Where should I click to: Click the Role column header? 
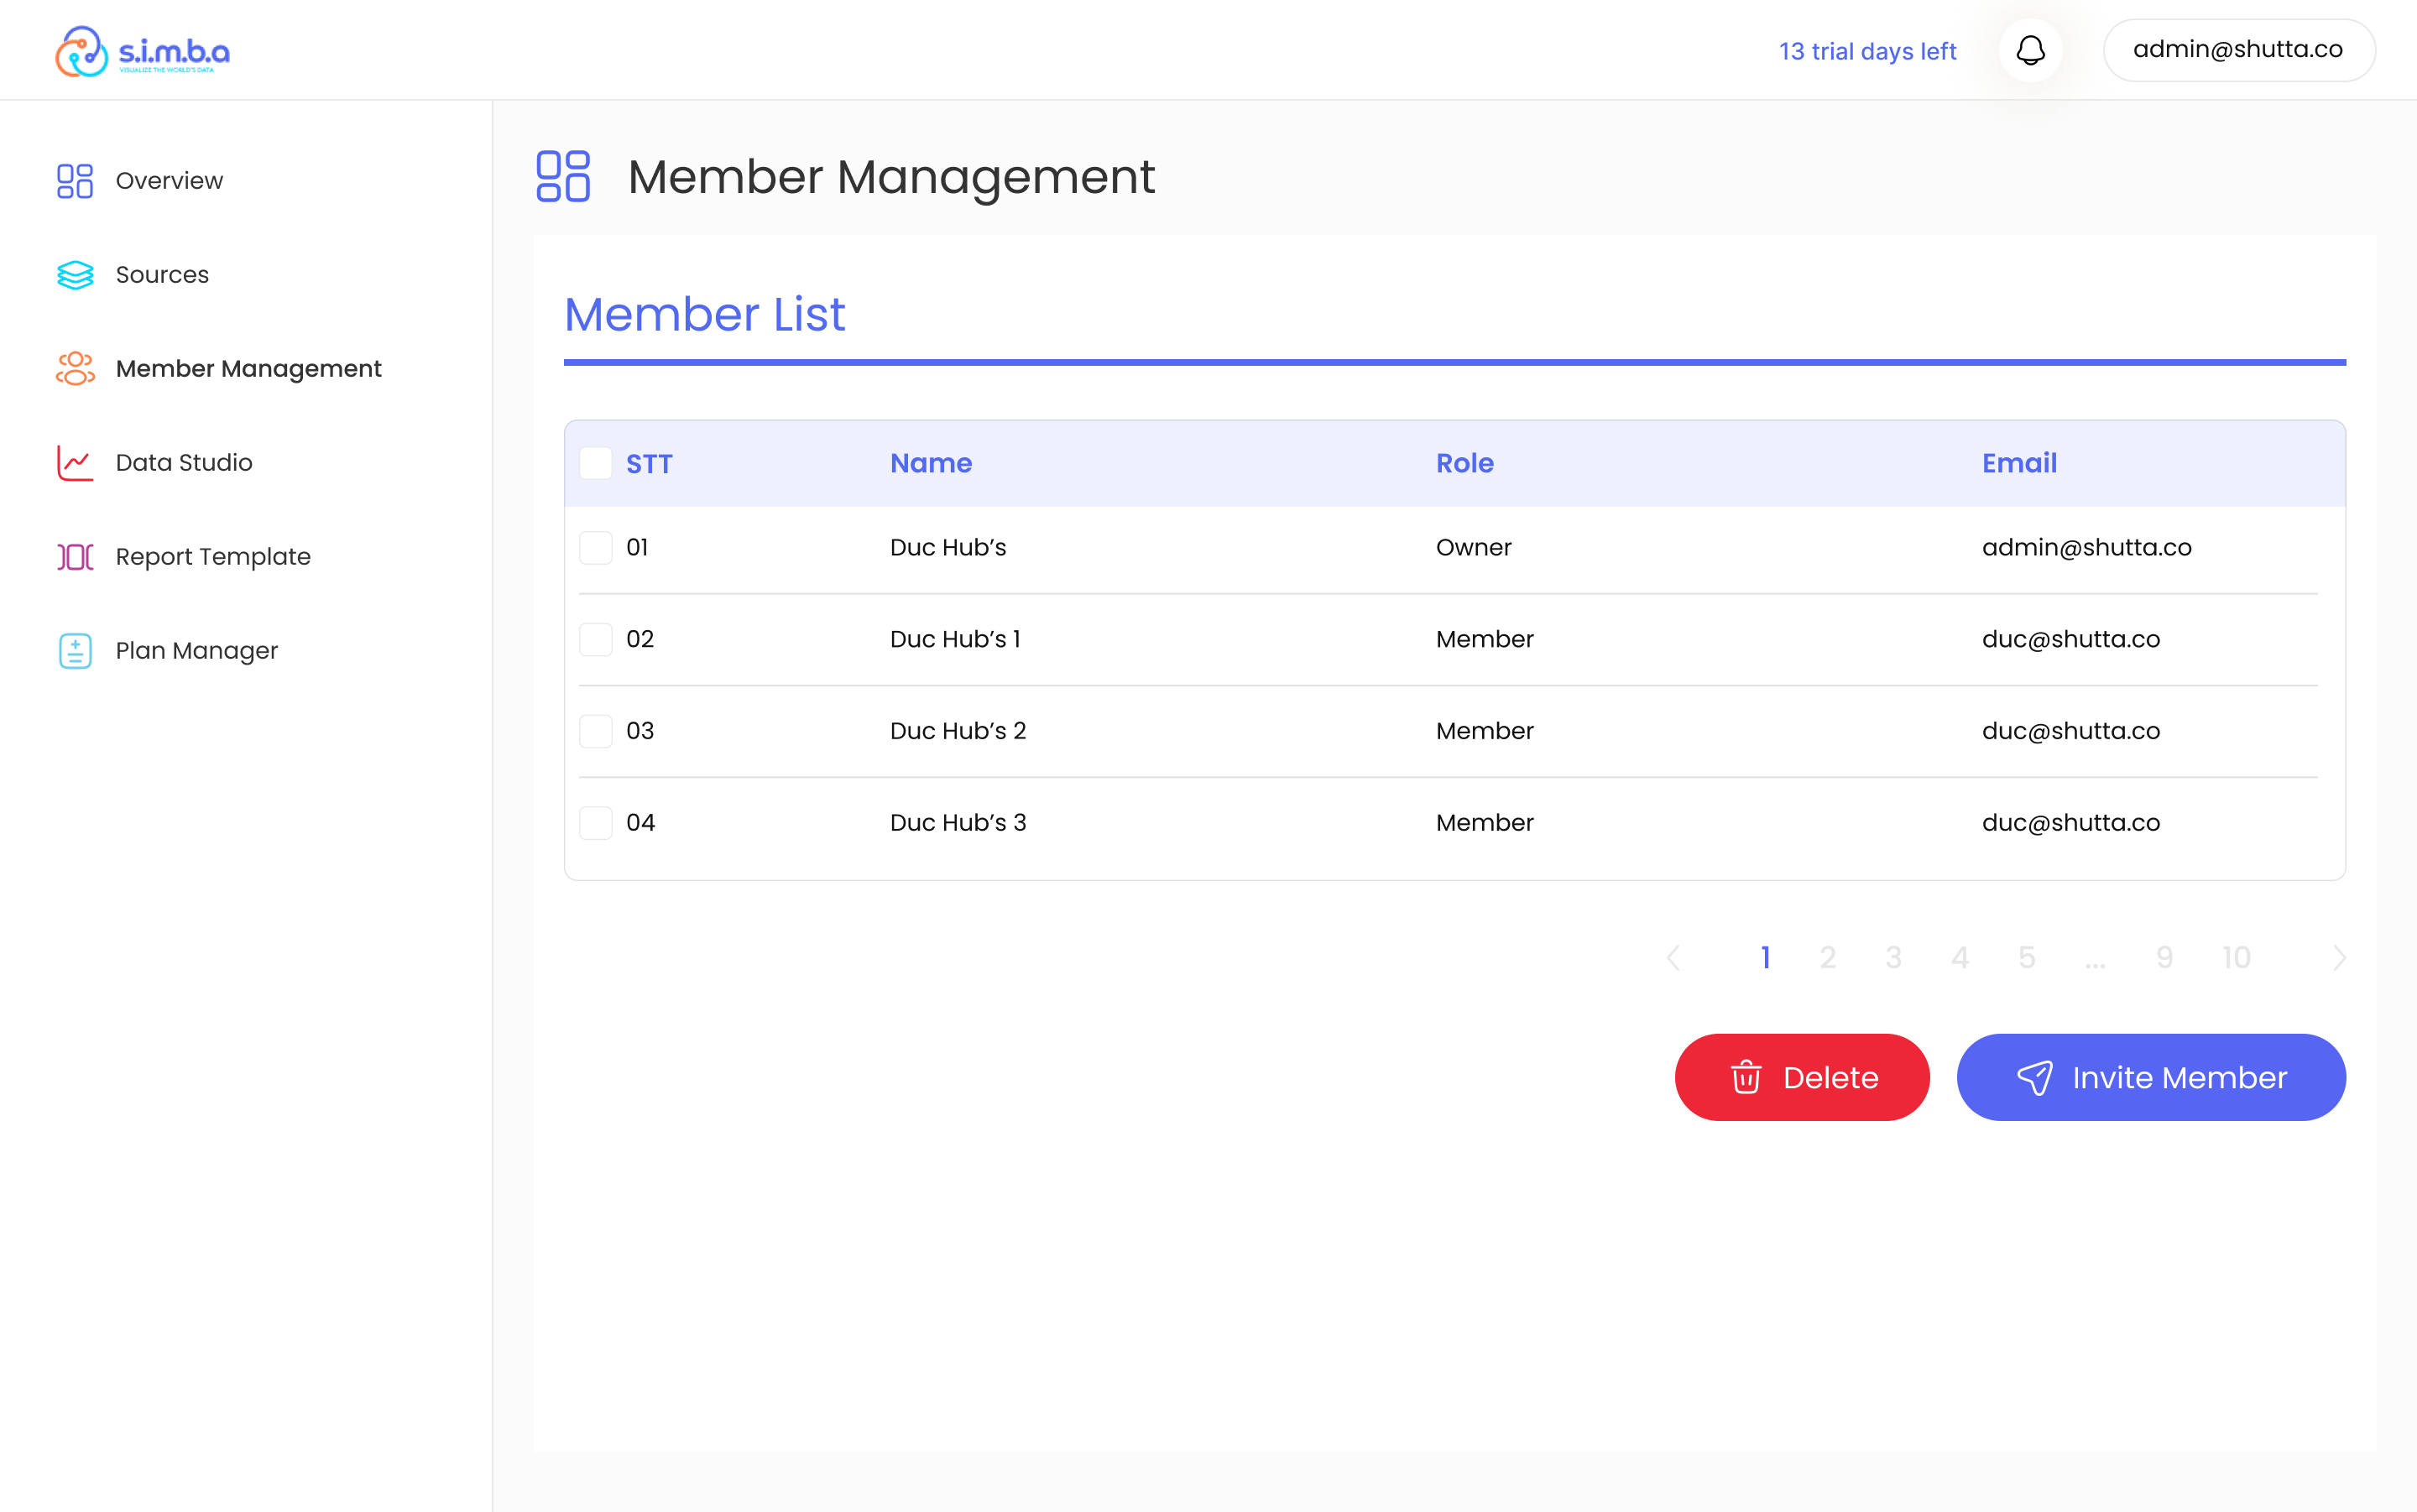click(1465, 463)
